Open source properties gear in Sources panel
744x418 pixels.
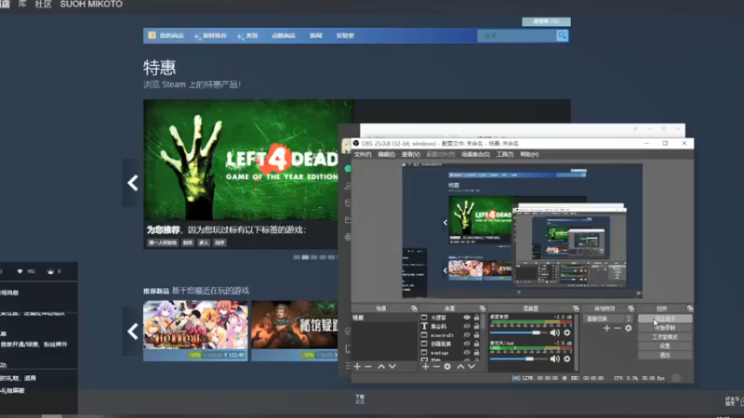(x=447, y=366)
